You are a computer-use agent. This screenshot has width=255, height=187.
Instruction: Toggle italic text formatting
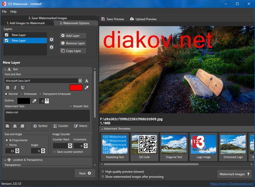pyautogui.click(x=15, y=88)
